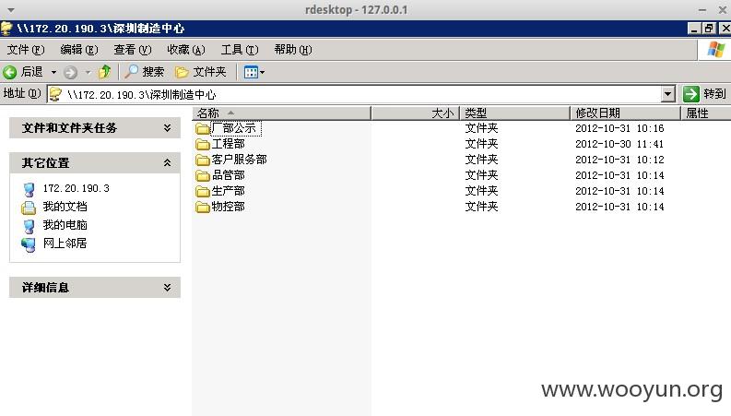Click the 我的电脑 computer icon
The height and width of the screenshot is (416, 731).
point(29,226)
